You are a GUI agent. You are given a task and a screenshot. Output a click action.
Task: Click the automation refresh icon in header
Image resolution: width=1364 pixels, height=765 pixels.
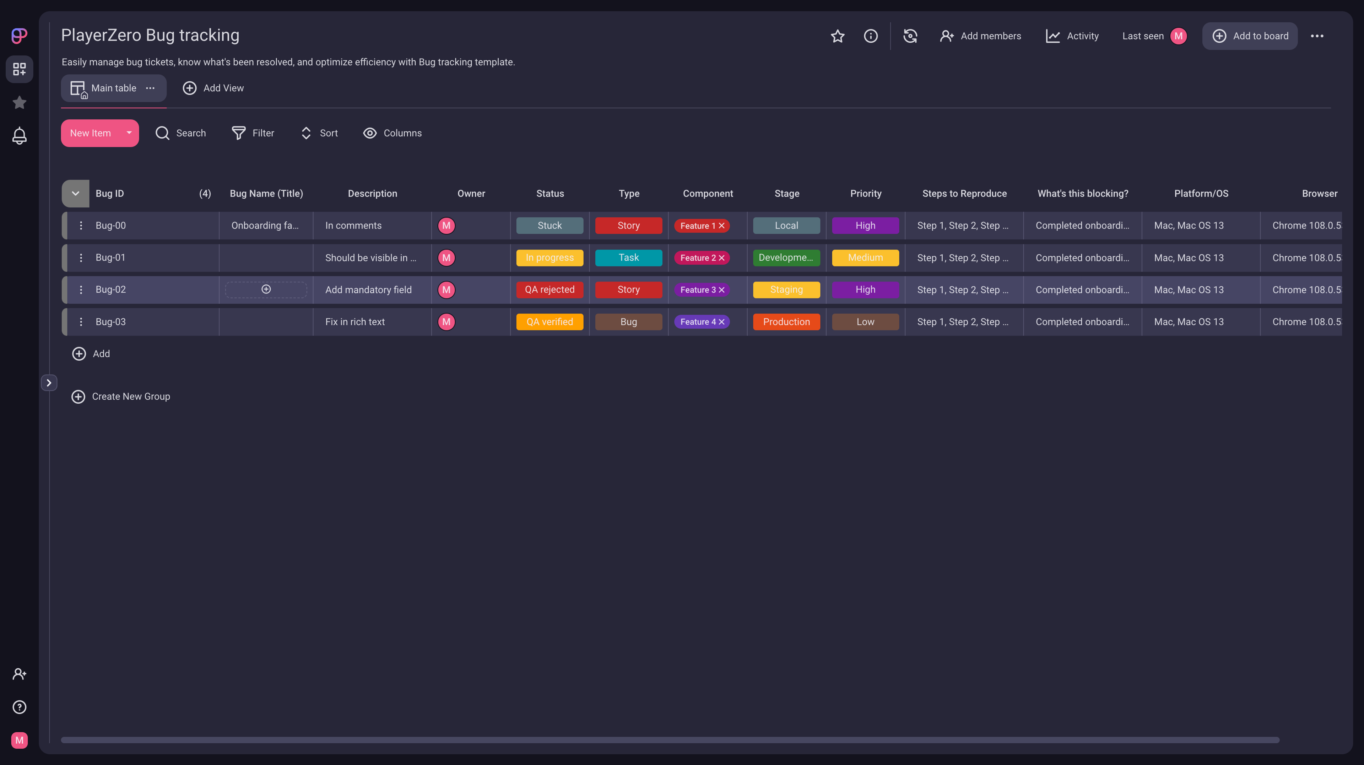coord(910,36)
